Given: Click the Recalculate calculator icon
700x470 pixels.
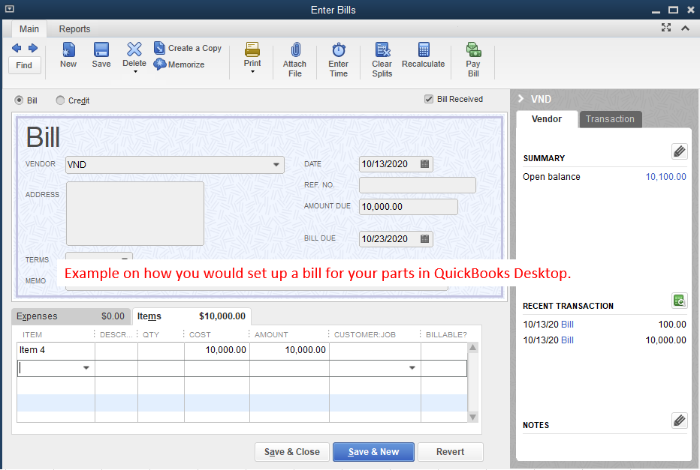Looking at the screenshot, I should click(x=424, y=49).
